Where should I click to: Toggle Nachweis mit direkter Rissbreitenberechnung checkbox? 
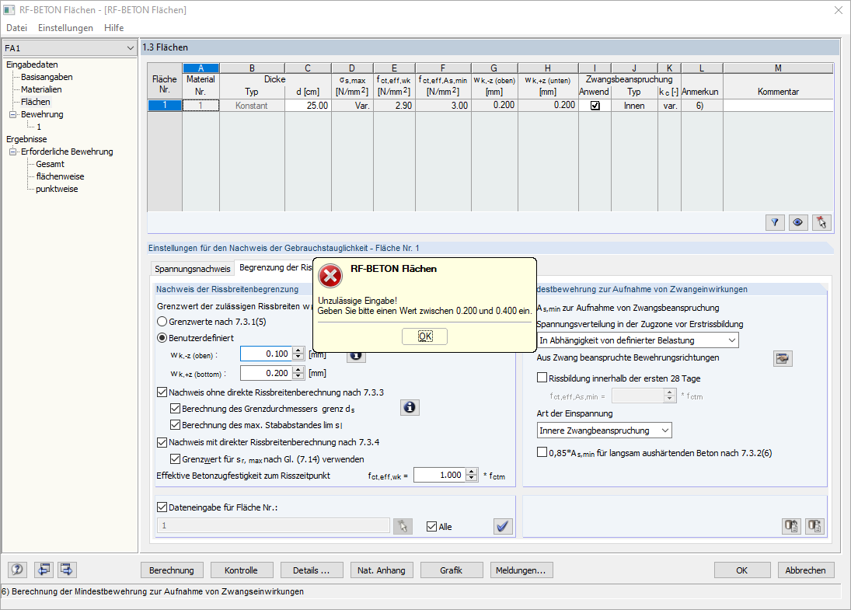coord(162,442)
